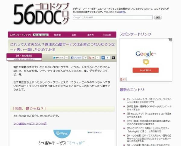Click the Twitter ツイート button
The width and height of the screenshot is (181, 146).
click(58, 58)
